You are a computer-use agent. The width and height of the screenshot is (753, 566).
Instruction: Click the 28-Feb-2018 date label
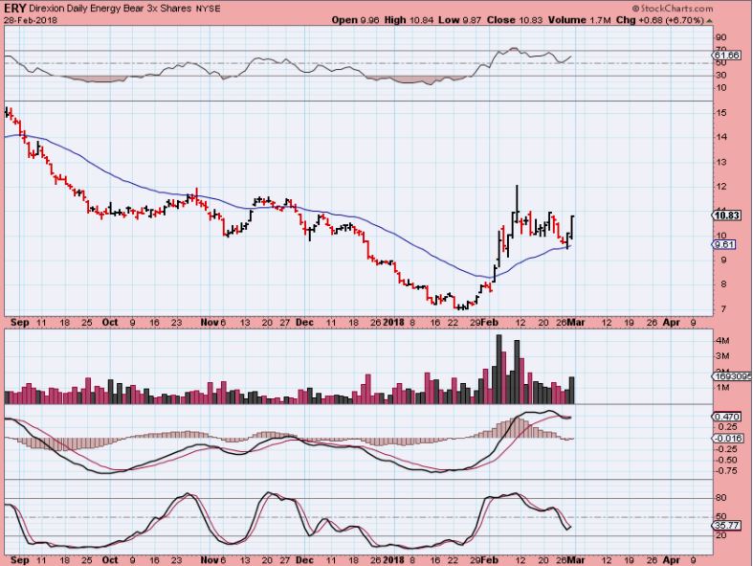click(31, 20)
